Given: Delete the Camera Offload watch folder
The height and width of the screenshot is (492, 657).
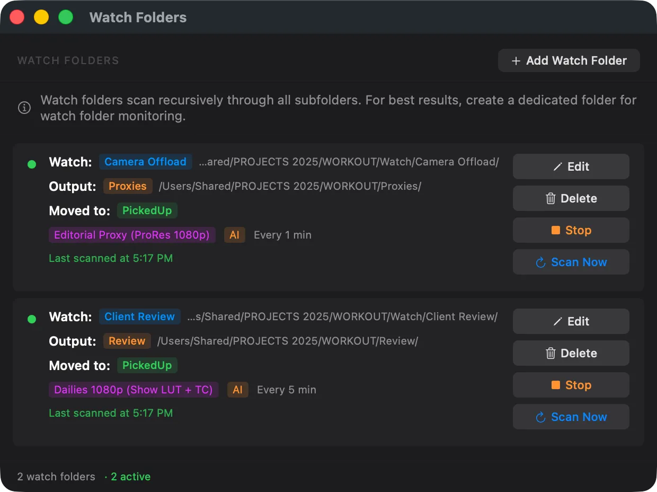Looking at the screenshot, I should 571,198.
